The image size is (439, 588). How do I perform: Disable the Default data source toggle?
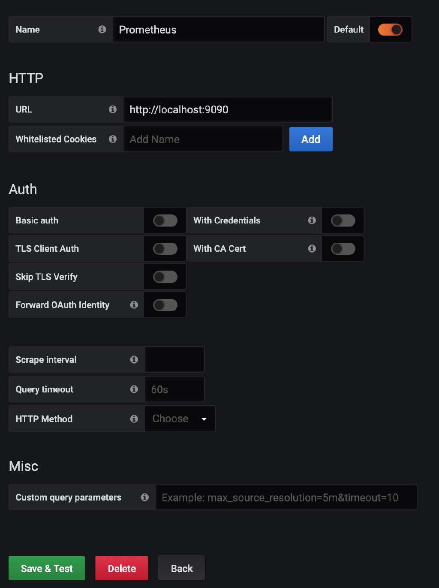pyautogui.click(x=390, y=30)
